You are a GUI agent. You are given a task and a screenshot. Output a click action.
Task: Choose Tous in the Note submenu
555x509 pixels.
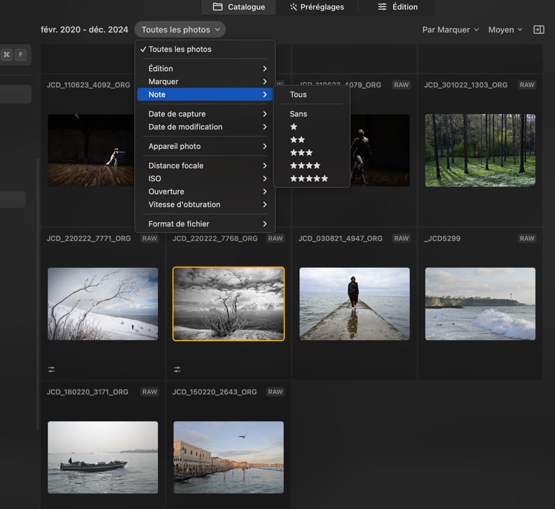pos(312,94)
